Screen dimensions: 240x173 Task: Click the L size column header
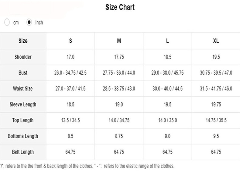[167, 41]
